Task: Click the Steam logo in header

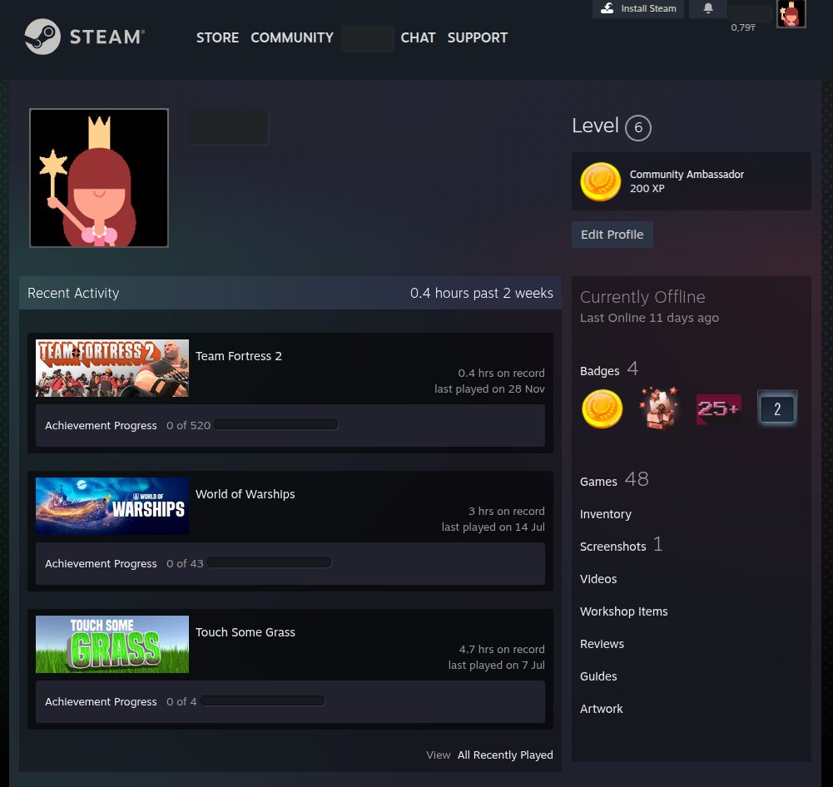Action: pos(84,37)
